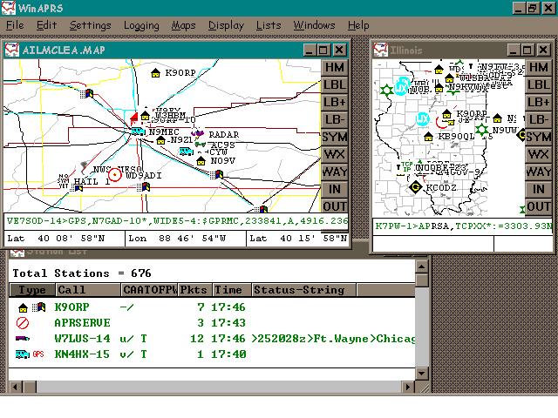Select the red circle WD9ADI station marker

114,175
